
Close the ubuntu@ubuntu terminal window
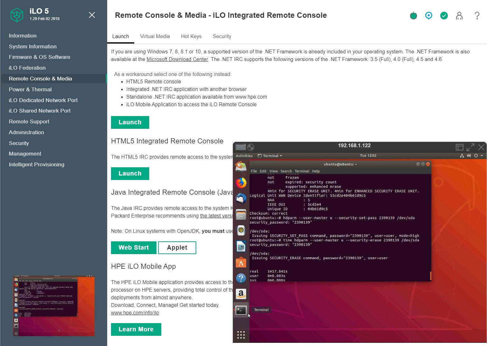click(428, 164)
